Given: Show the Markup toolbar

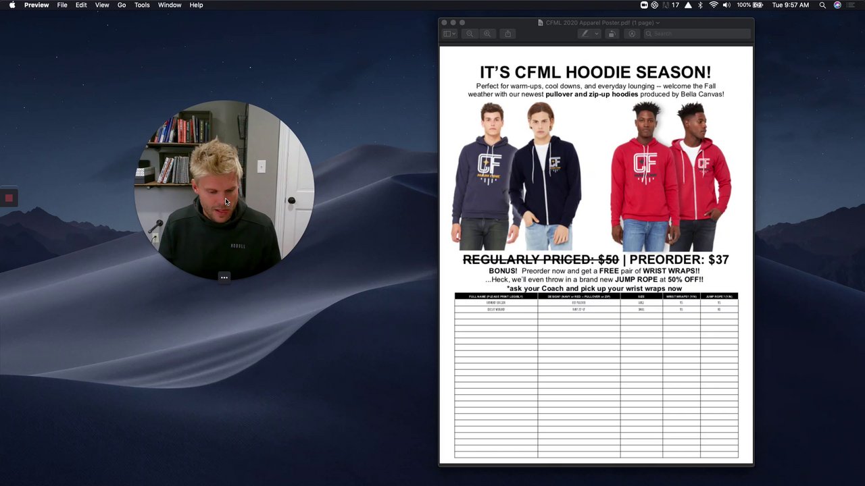Looking at the screenshot, I should coord(632,34).
